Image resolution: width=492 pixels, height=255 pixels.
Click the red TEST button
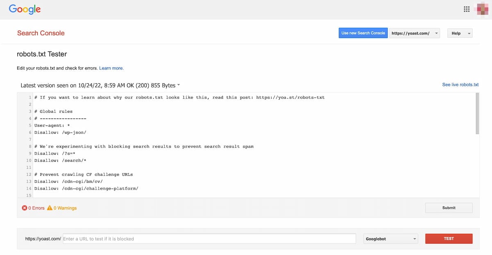(x=449, y=239)
